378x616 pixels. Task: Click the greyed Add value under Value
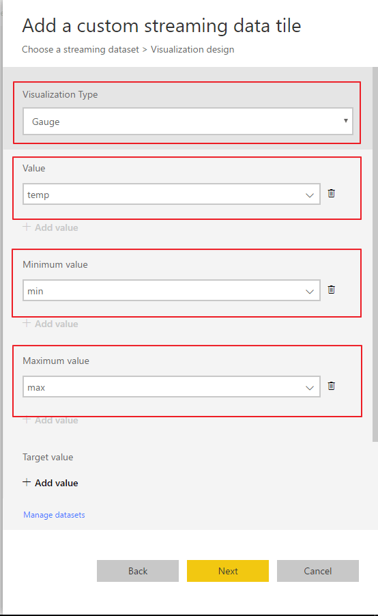50,227
